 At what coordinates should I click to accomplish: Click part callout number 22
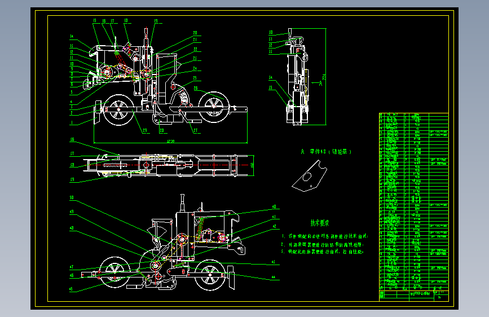(x=196, y=49)
